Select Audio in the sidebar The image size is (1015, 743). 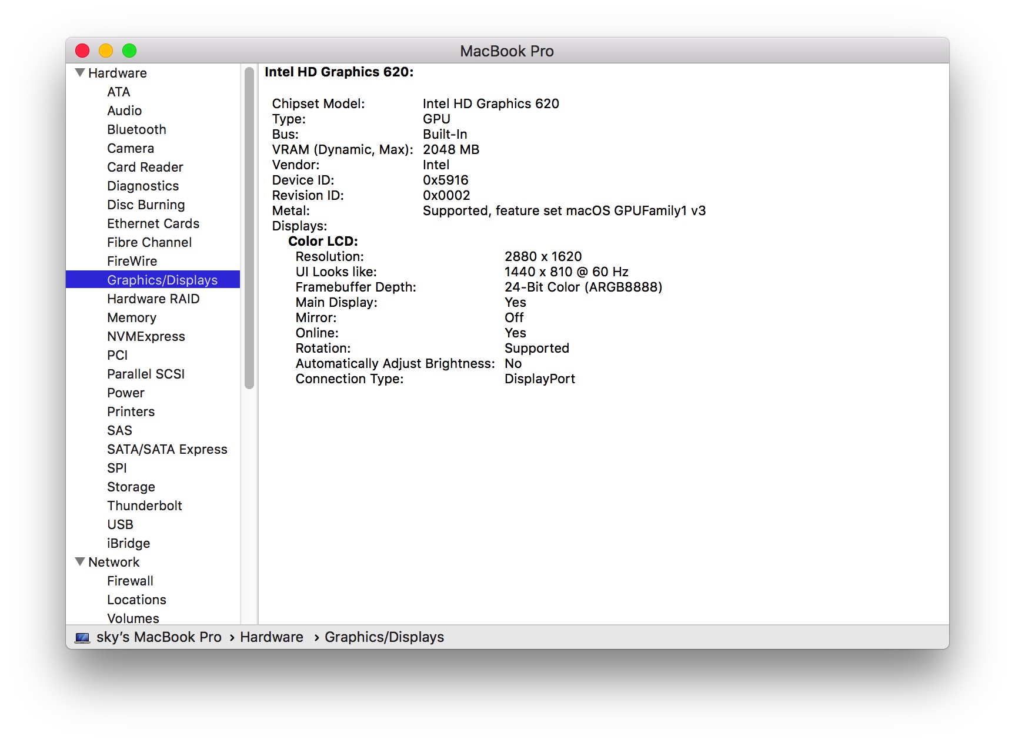pyautogui.click(x=124, y=111)
